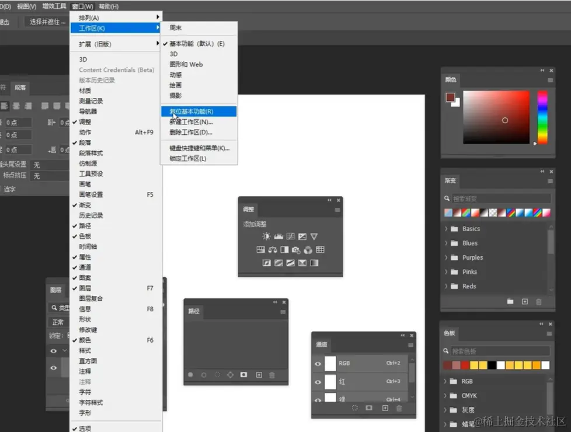Screen dimensions: 571x432
Task: Collapse the 调整 panel to icons
Action: [328, 199]
